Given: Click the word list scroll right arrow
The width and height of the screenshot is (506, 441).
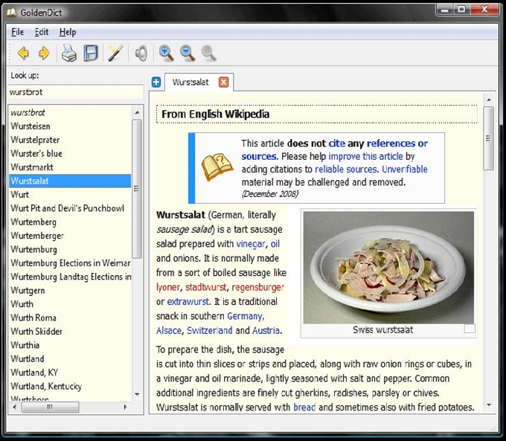Looking at the screenshot, I should point(125,407).
